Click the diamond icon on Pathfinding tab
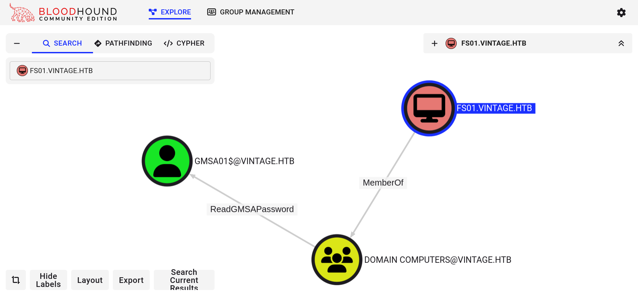 [x=98, y=43]
